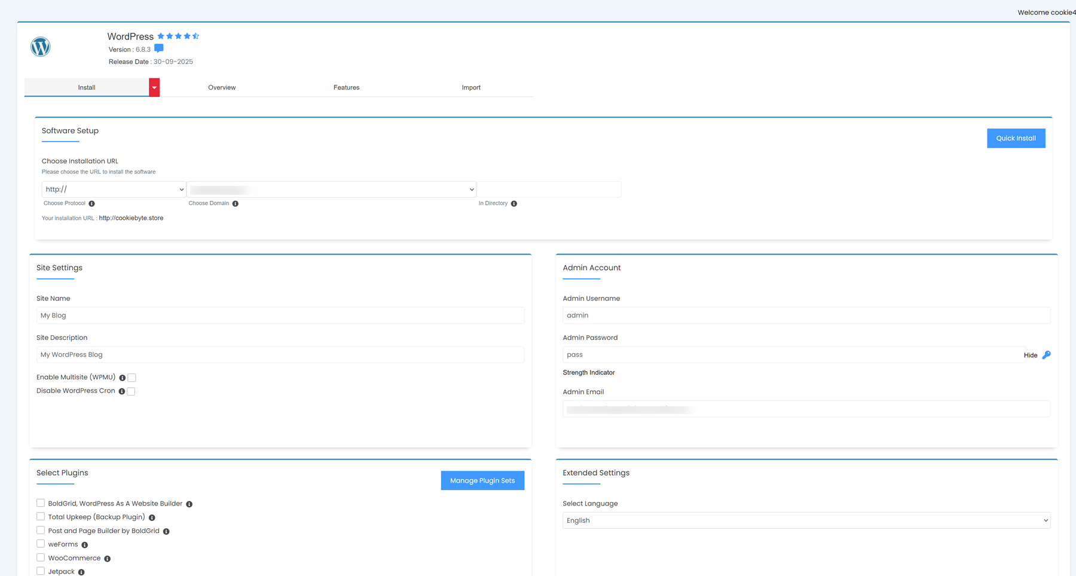This screenshot has height=576, width=1076.
Task: Click the WordPress logo icon
Action: [x=41, y=47]
